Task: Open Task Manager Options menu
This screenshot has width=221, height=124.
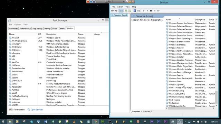Action: (x=18, y=24)
